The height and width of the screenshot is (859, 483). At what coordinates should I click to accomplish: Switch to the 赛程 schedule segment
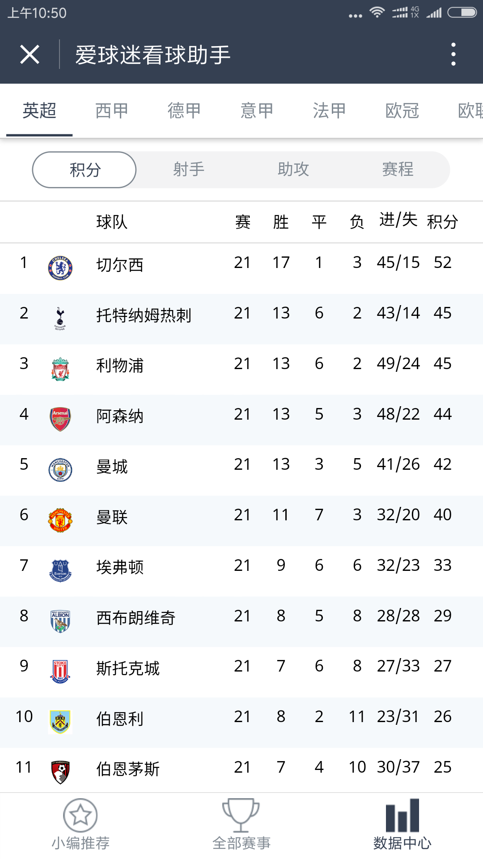[x=398, y=170]
